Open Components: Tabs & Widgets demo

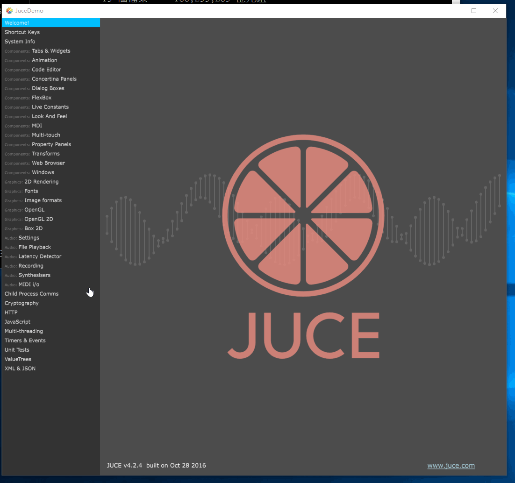point(51,51)
